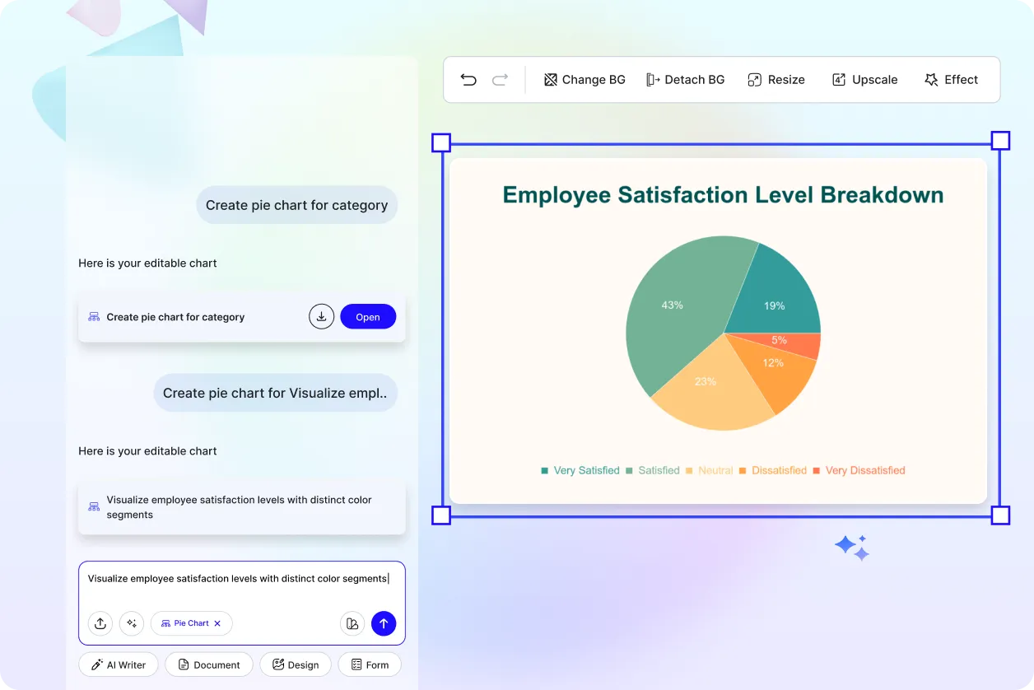This screenshot has width=1034, height=690.
Task: Download the 'Create pie chart for category' chart
Action: [x=321, y=316]
